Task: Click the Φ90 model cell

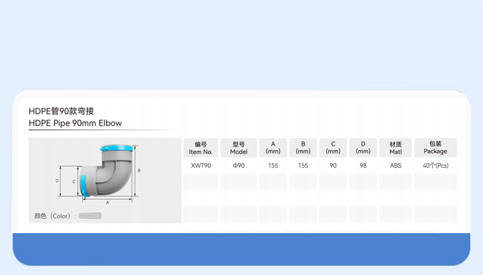Action: [238, 166]
